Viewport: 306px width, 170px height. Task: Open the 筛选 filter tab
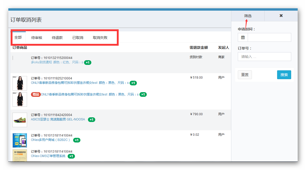248,16
